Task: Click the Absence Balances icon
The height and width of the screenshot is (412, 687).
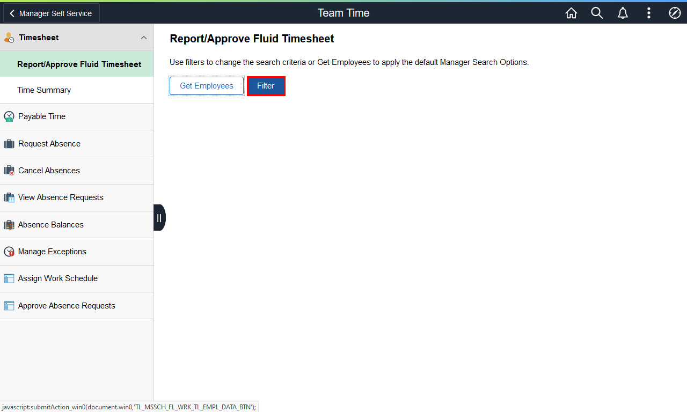Action: coord(9,225)
